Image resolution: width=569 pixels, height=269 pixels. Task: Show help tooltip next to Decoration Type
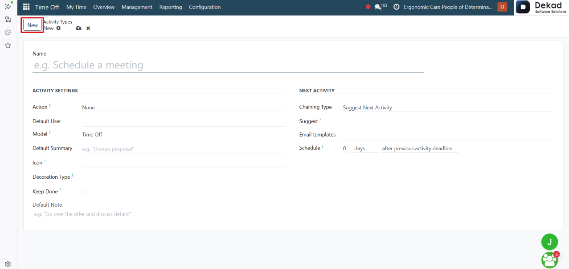(73, 175)
